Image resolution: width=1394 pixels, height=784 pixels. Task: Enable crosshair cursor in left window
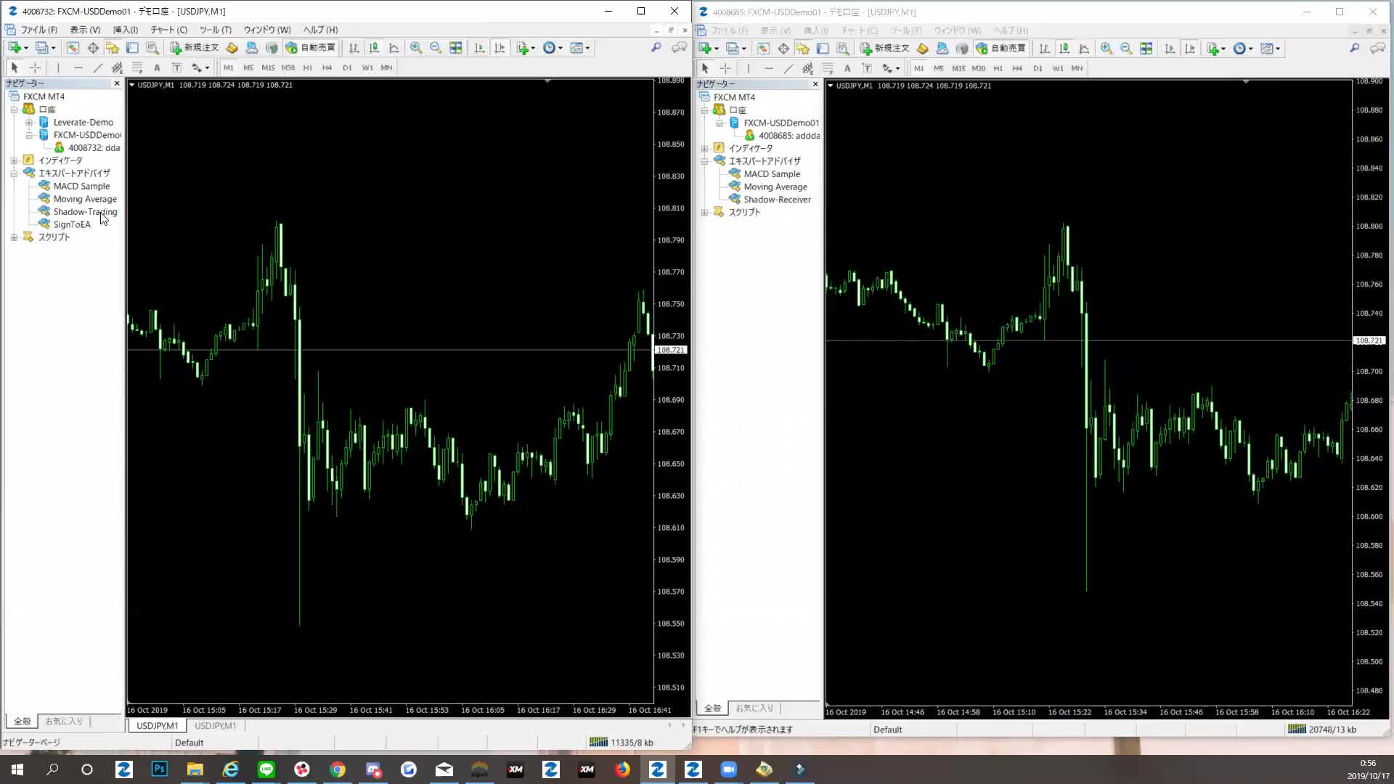(x=35, y=68)
